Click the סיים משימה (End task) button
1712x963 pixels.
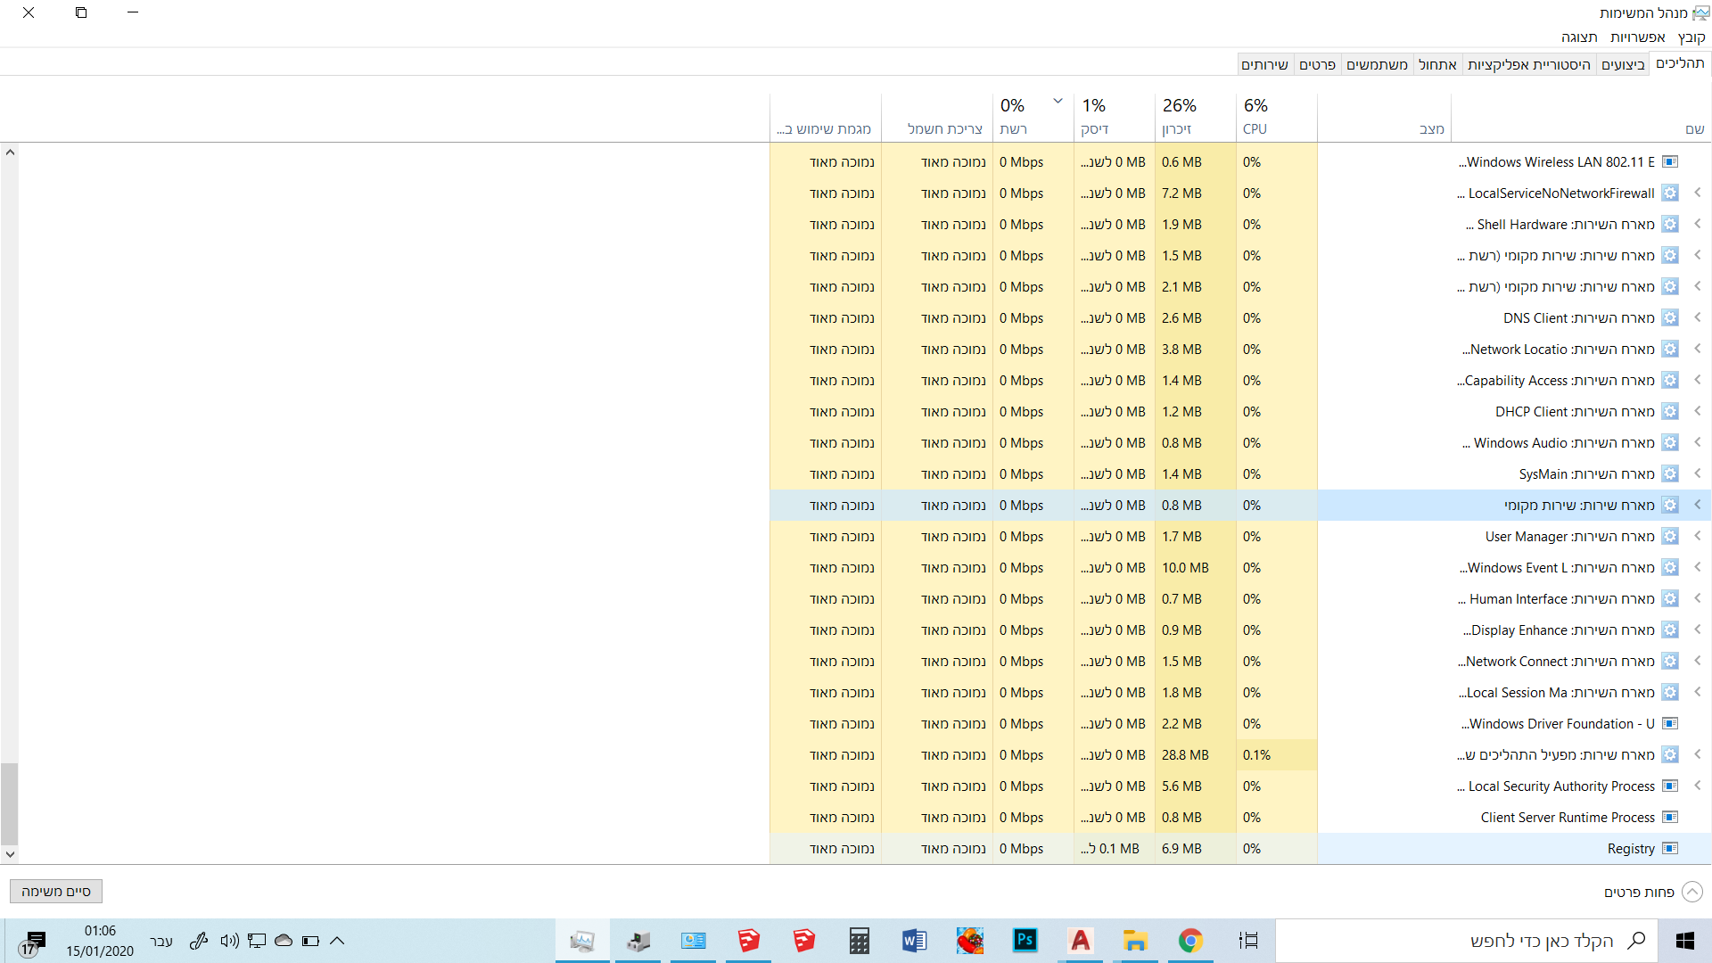56,892
